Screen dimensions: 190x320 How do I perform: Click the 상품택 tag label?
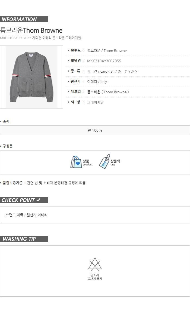click(x=115, y=162)
